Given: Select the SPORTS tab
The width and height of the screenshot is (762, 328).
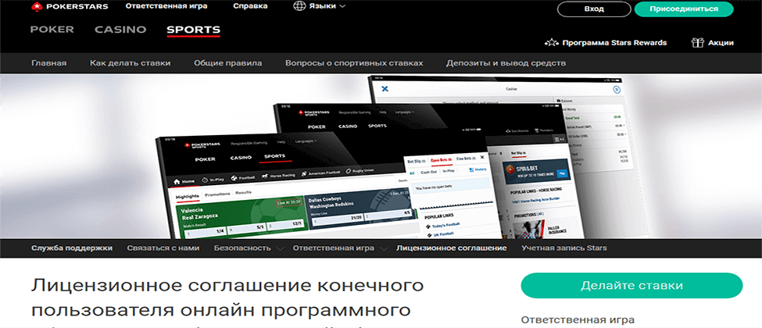Looking at the screenshot, I should click(x=193, y=30).
